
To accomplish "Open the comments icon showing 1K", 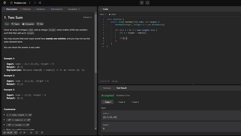I will tap(23, 133).
